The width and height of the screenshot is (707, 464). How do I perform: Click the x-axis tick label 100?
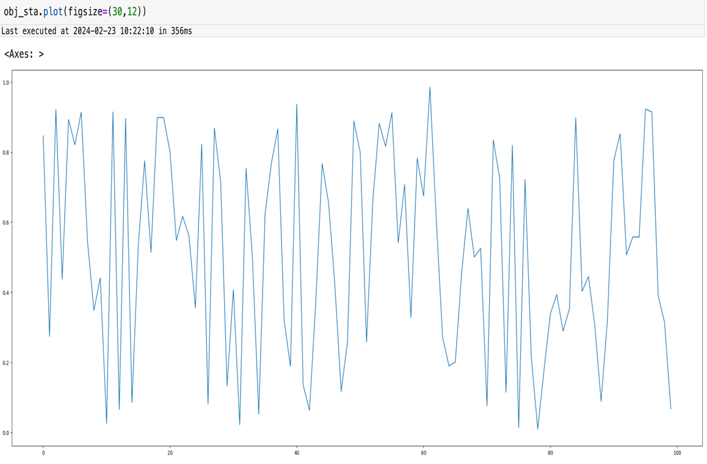pyautogui.click(x=677, y=453)
